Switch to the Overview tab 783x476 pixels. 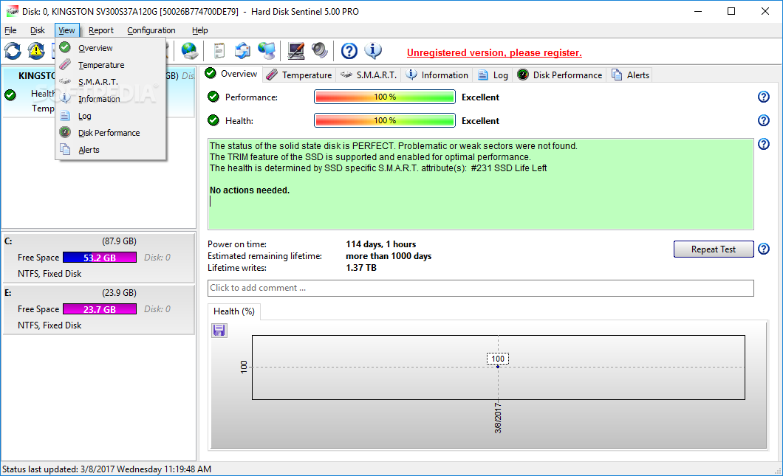click(x=232, y=74)
